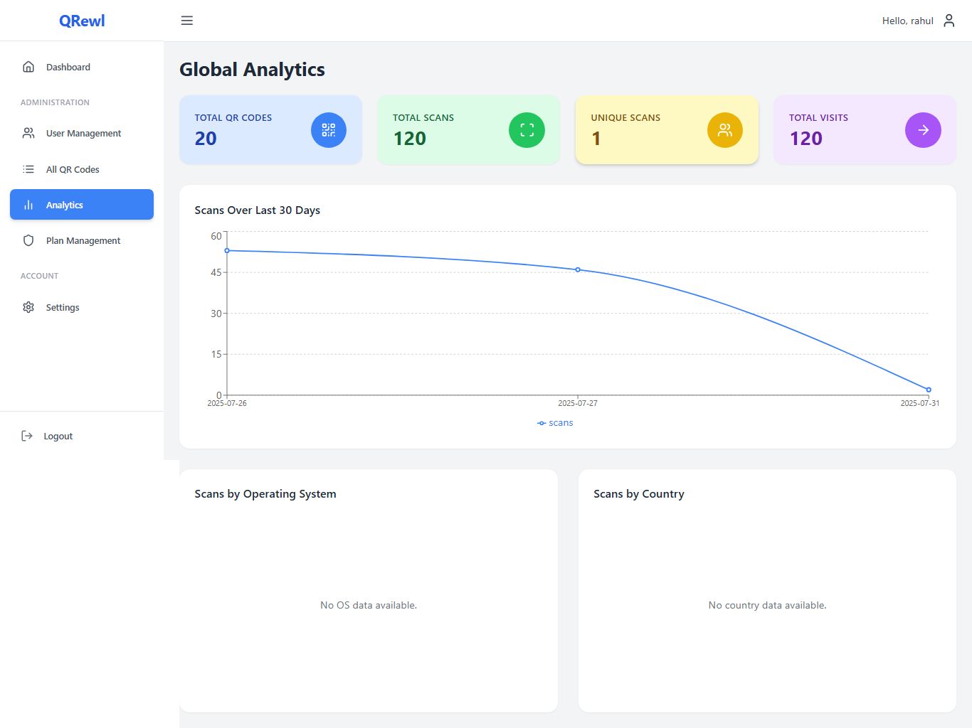Click the user profile icon

click(x=949, y=21)
